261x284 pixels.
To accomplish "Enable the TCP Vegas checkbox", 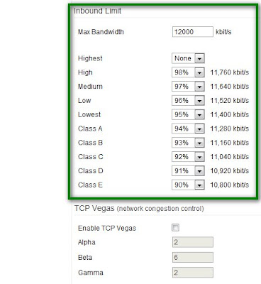I will [175, 228].
